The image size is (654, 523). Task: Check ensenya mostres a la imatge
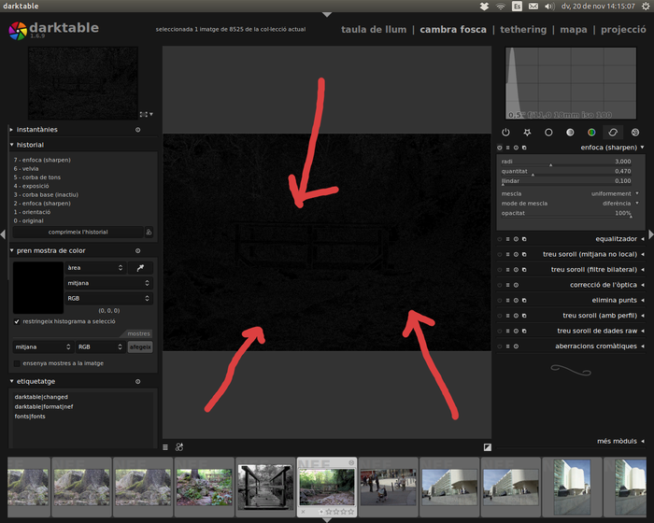17,363
